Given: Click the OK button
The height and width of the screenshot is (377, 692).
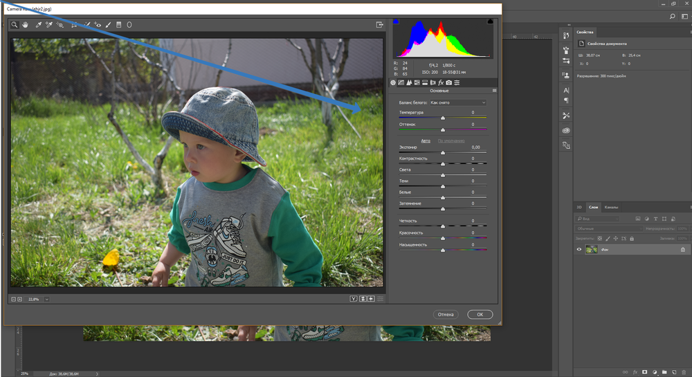Looking at the screenshot, I should point(480,314).
